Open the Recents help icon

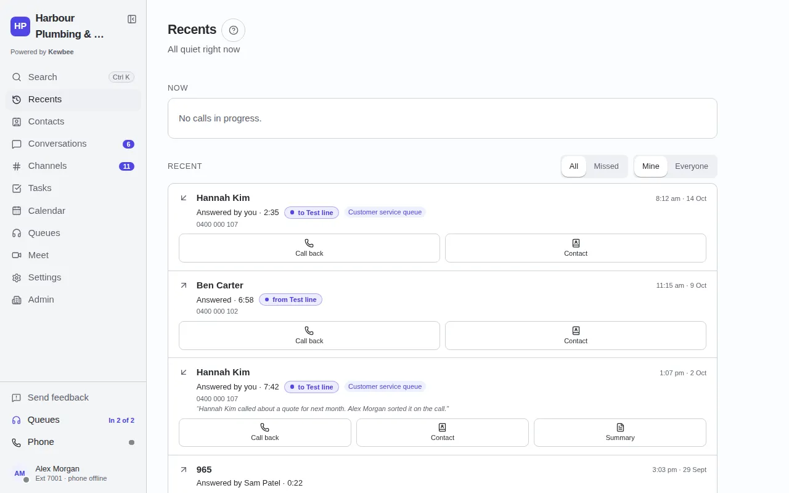point(233,30)
